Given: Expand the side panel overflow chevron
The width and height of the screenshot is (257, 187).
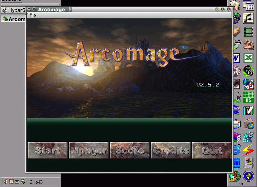Looking at the screenshot, I should [x=242, y=184].
